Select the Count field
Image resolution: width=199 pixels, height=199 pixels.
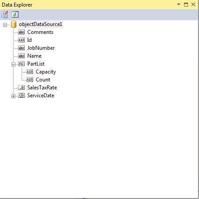click(43, 80)
